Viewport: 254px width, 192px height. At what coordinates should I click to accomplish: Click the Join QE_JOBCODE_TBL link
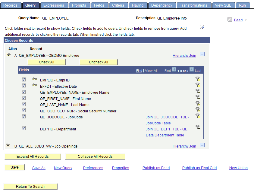168,117
